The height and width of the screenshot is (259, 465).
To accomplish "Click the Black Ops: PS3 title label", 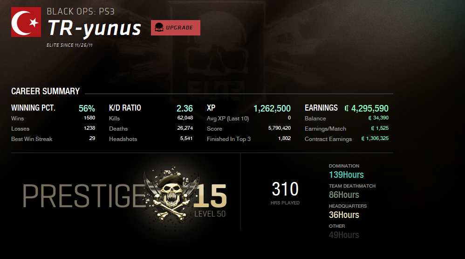I will click(81, 11).
